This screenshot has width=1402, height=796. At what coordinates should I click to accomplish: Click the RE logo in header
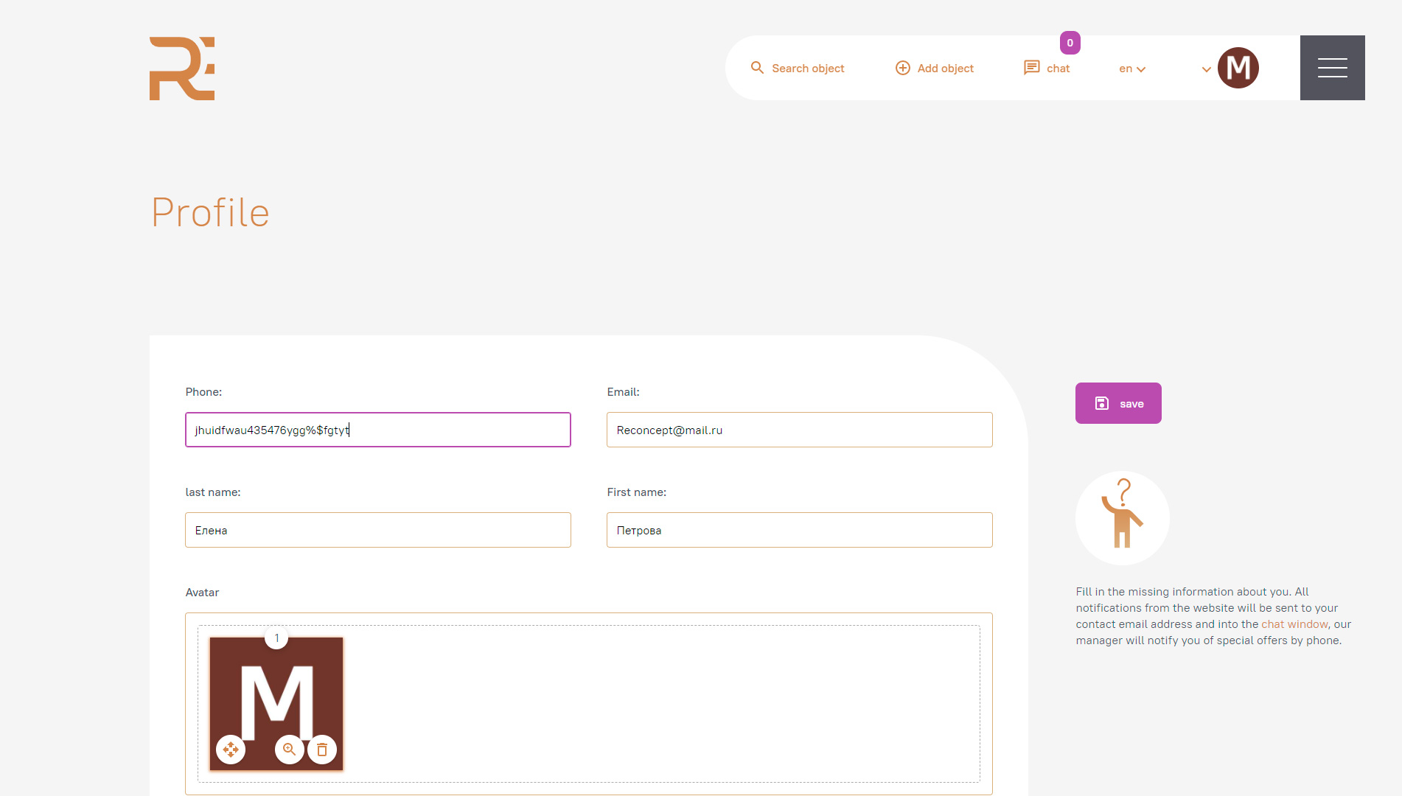click(x=182, y=69)
